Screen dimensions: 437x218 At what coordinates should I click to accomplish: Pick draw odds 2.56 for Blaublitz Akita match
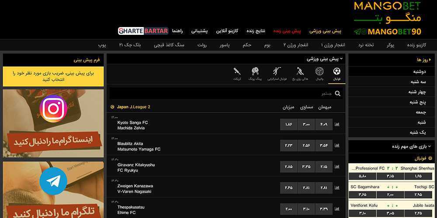306,145
